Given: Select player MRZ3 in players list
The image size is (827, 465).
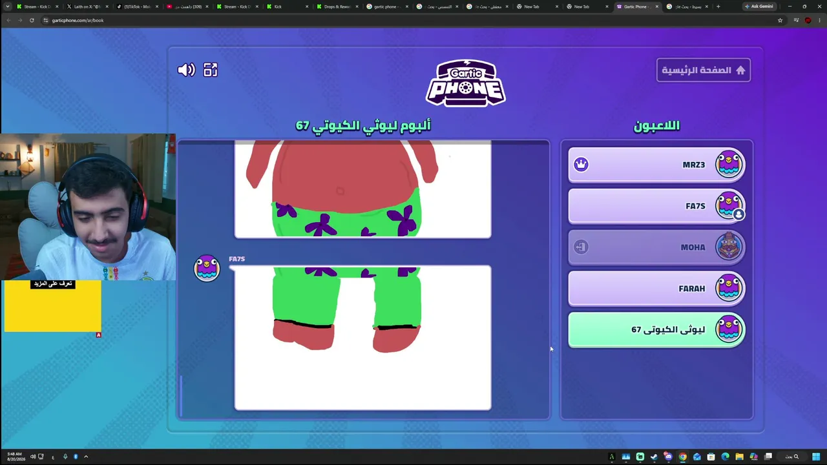Looking at the screenshot, I should 656,165.
